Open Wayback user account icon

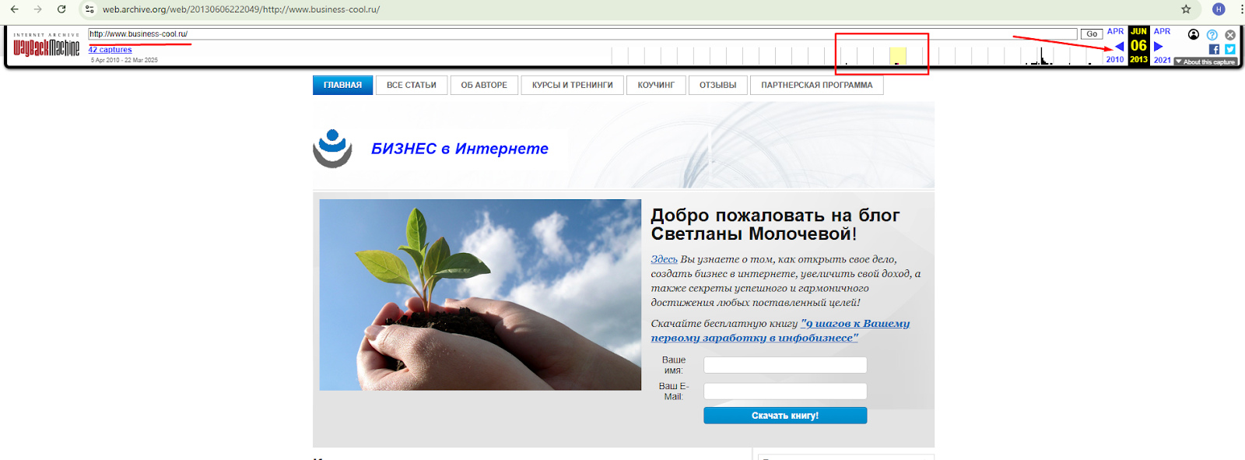tap(1194, 34)
